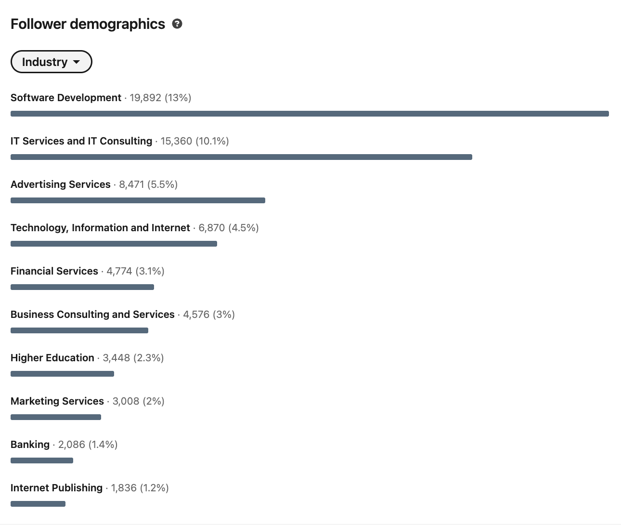Select the Banking row
The height and width of the screenshot is (526, 621).
pos(30,444)
